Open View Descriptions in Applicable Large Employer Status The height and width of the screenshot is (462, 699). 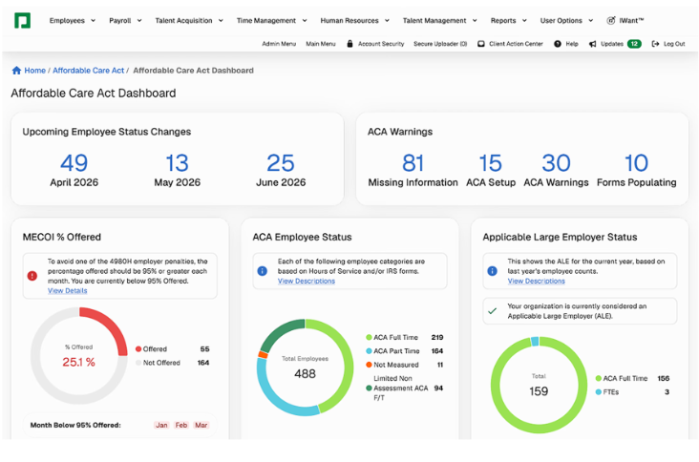[x=537, y=281]
